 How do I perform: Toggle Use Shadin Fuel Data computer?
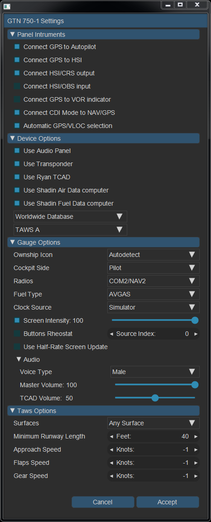[17, 203]
